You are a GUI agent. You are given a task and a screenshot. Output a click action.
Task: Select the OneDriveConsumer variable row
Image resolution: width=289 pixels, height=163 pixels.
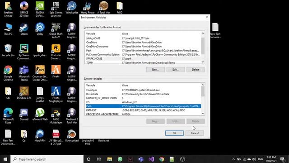tap(143, 46)
